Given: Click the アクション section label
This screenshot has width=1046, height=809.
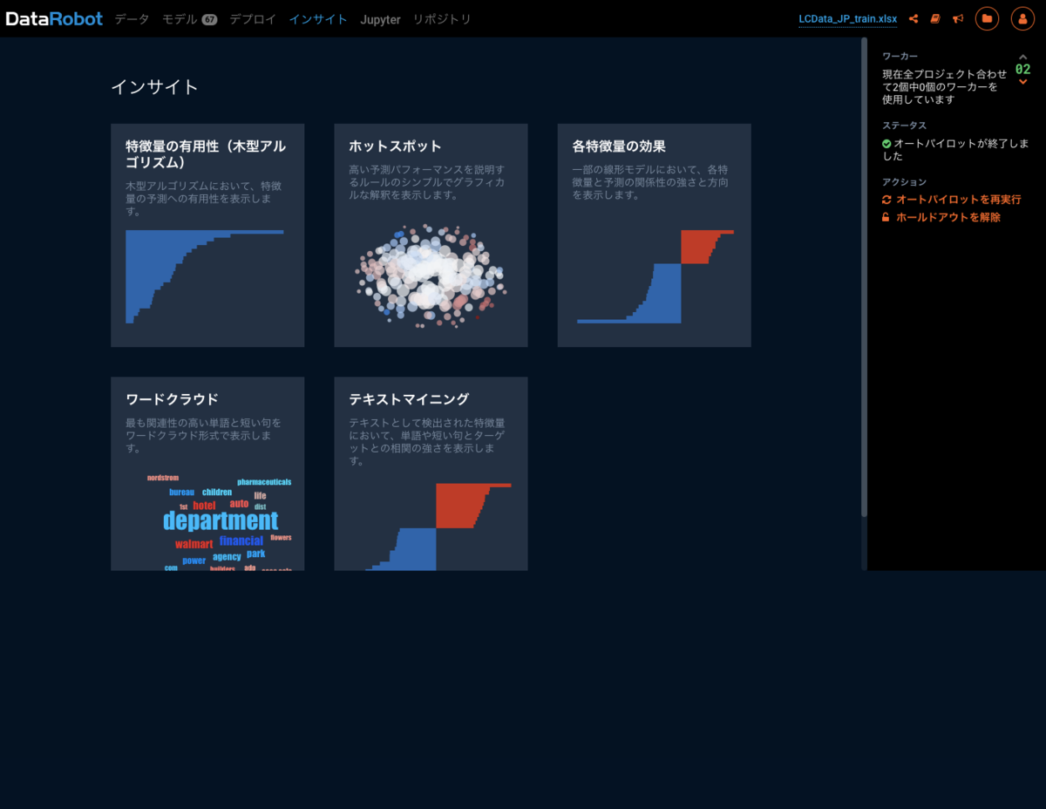Looking at the screenshot, I should (x=904, y=182).
